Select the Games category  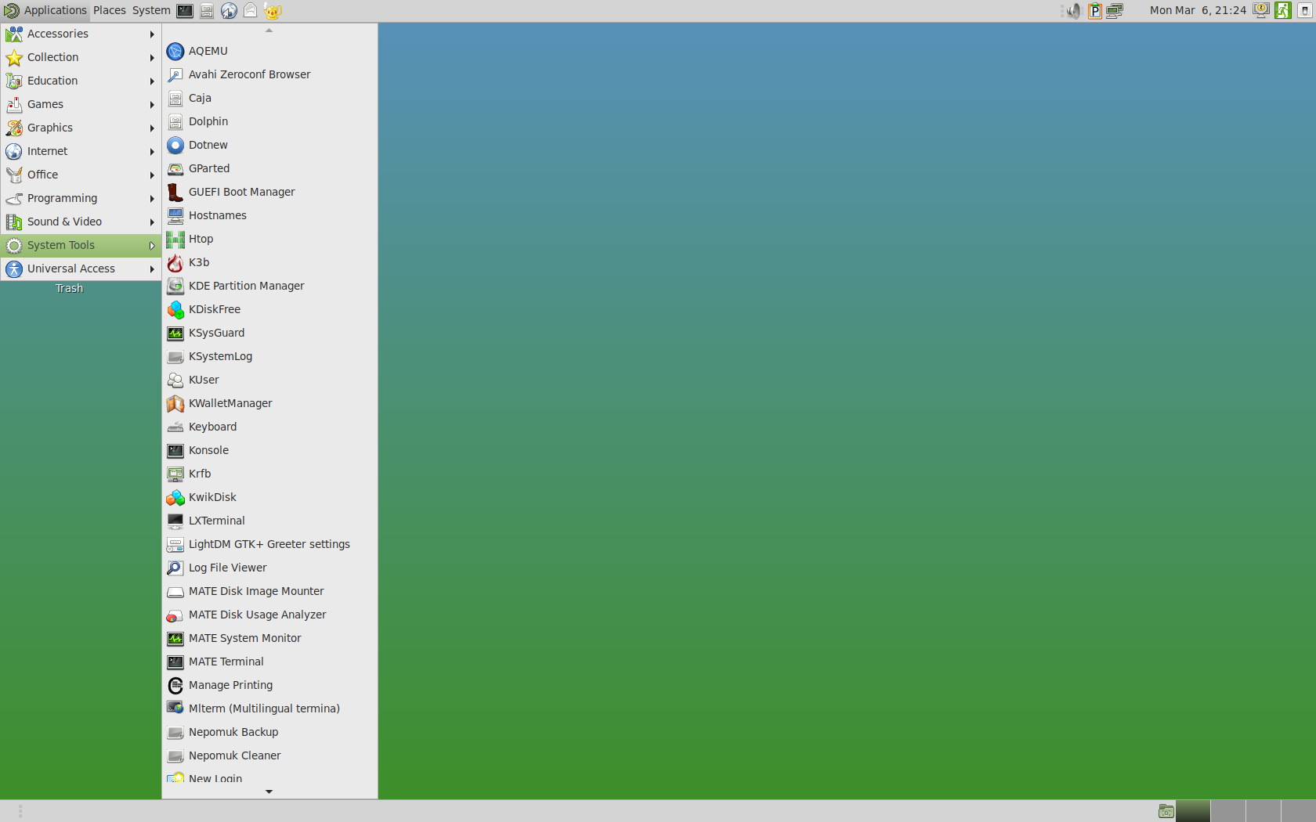tap(81, 104)
